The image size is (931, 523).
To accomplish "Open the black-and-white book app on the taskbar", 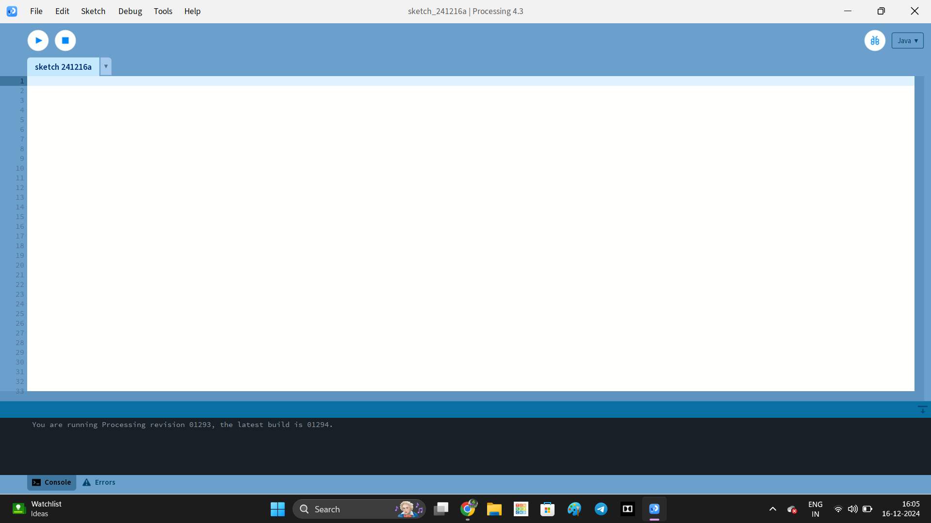I will point(628,509).
